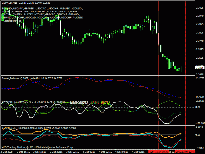Click the 14.7089 scale value
Viewport: 205px width, 154px height.
(x=200, y=78)
